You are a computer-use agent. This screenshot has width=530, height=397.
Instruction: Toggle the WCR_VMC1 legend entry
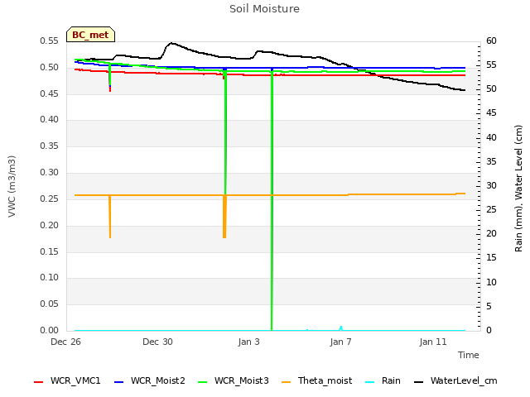pos(67,381)
